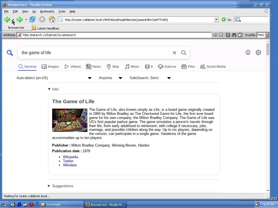This screenshot has height=208, width=278.
Task: Switch to the Music tab
Action: [x=132, y=67]
